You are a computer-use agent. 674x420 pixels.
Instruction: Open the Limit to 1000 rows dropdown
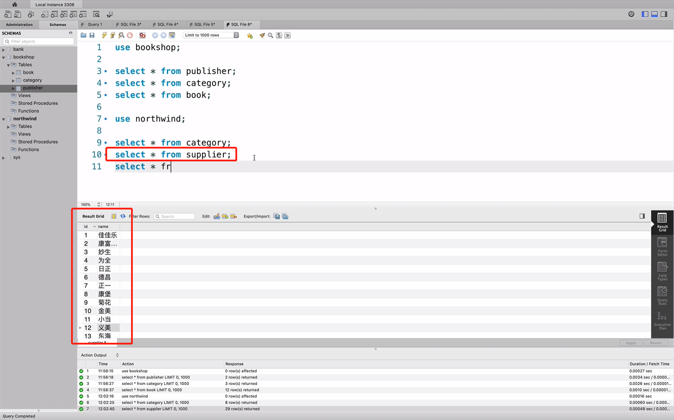(x=236, y=35)
